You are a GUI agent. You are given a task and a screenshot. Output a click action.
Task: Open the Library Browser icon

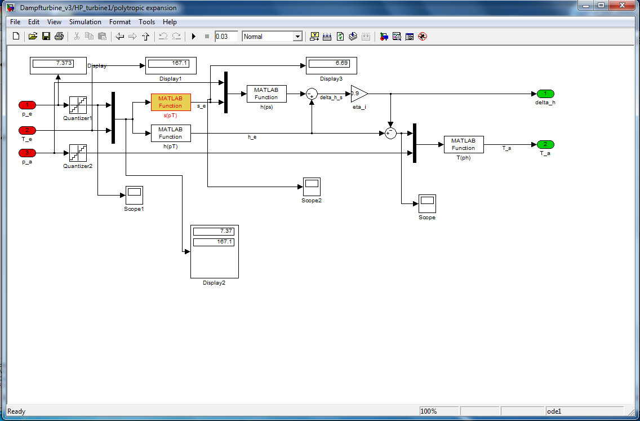[x=384, y=37]
